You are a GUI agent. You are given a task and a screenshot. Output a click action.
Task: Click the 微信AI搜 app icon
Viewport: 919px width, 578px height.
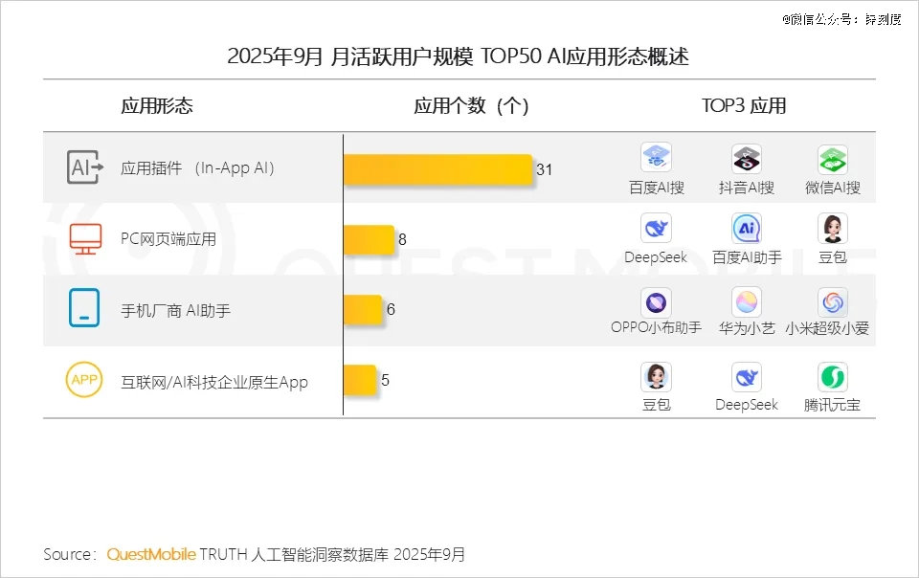(x=833, y=159)
